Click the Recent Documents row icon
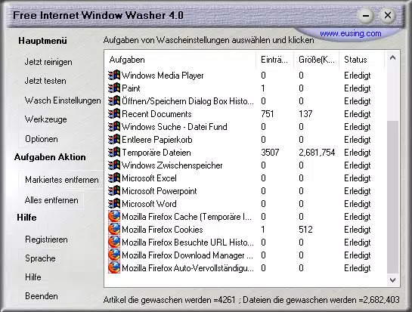Viewport: 412px width, 312px height. [114, 114]
